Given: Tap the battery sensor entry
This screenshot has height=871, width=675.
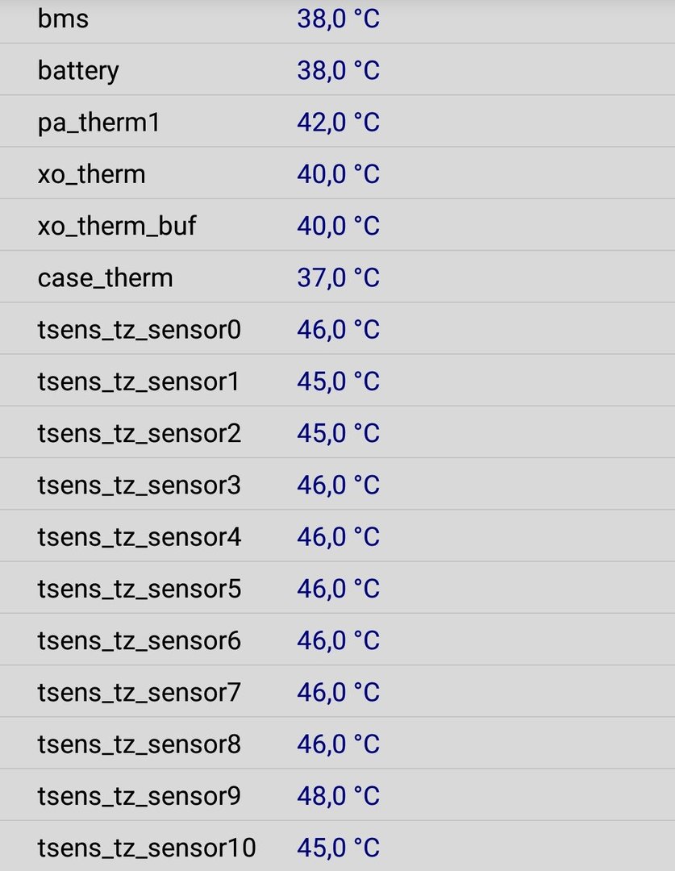Looking at the screenshot, I should tap(337, 69).
